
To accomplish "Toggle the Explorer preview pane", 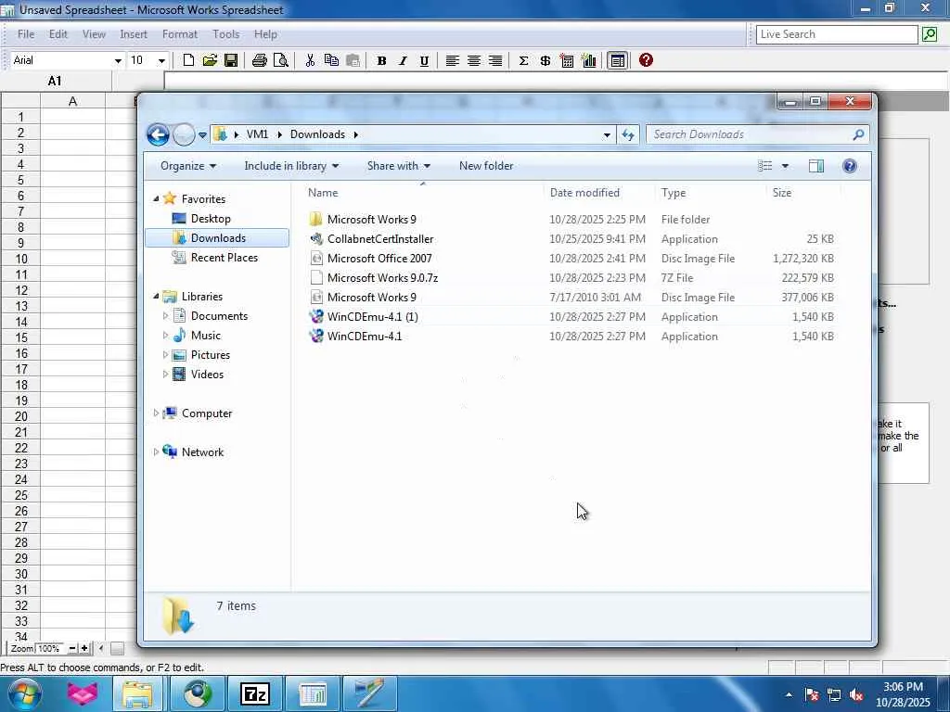I will coord(816,166).
